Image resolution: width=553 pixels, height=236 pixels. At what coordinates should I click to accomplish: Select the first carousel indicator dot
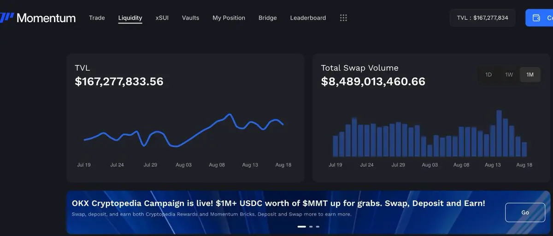302,227
